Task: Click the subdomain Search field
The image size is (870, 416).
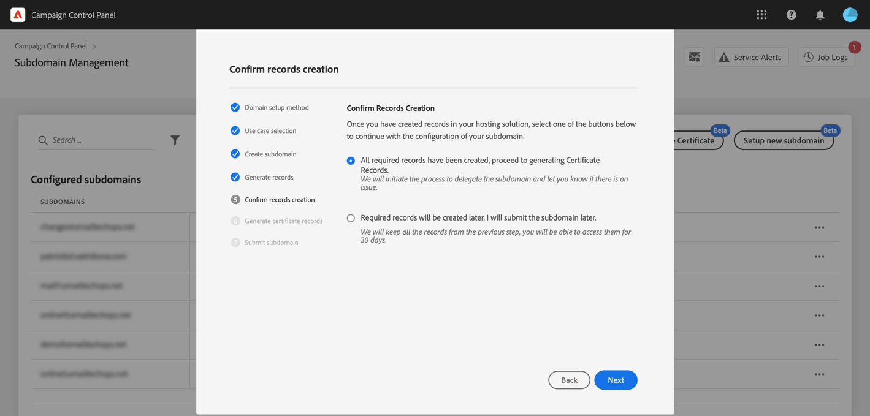Action: [101, 140]
